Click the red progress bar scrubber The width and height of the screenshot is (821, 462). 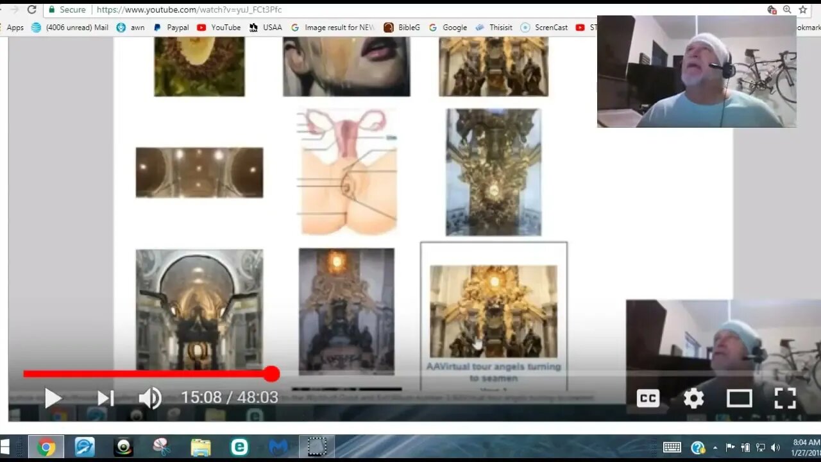tap(271, 373)
